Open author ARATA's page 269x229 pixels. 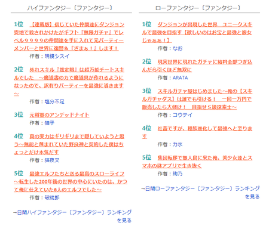pyautogui.click(x=180, y=78)
